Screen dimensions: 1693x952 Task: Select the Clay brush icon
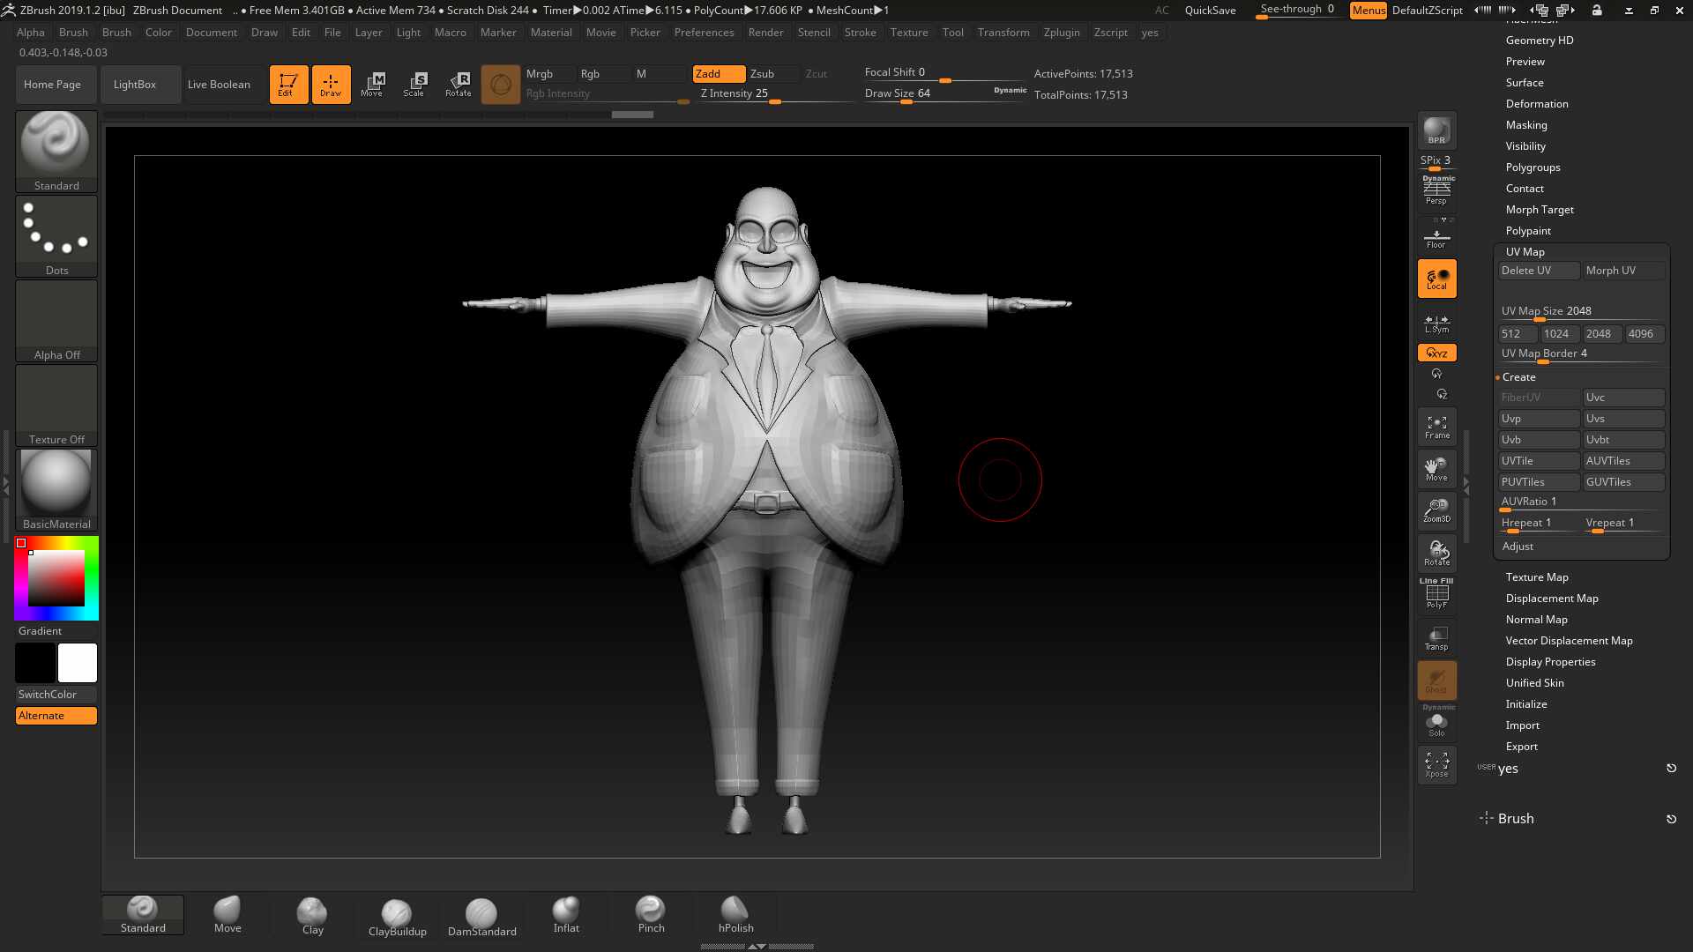tap(312, 916)
